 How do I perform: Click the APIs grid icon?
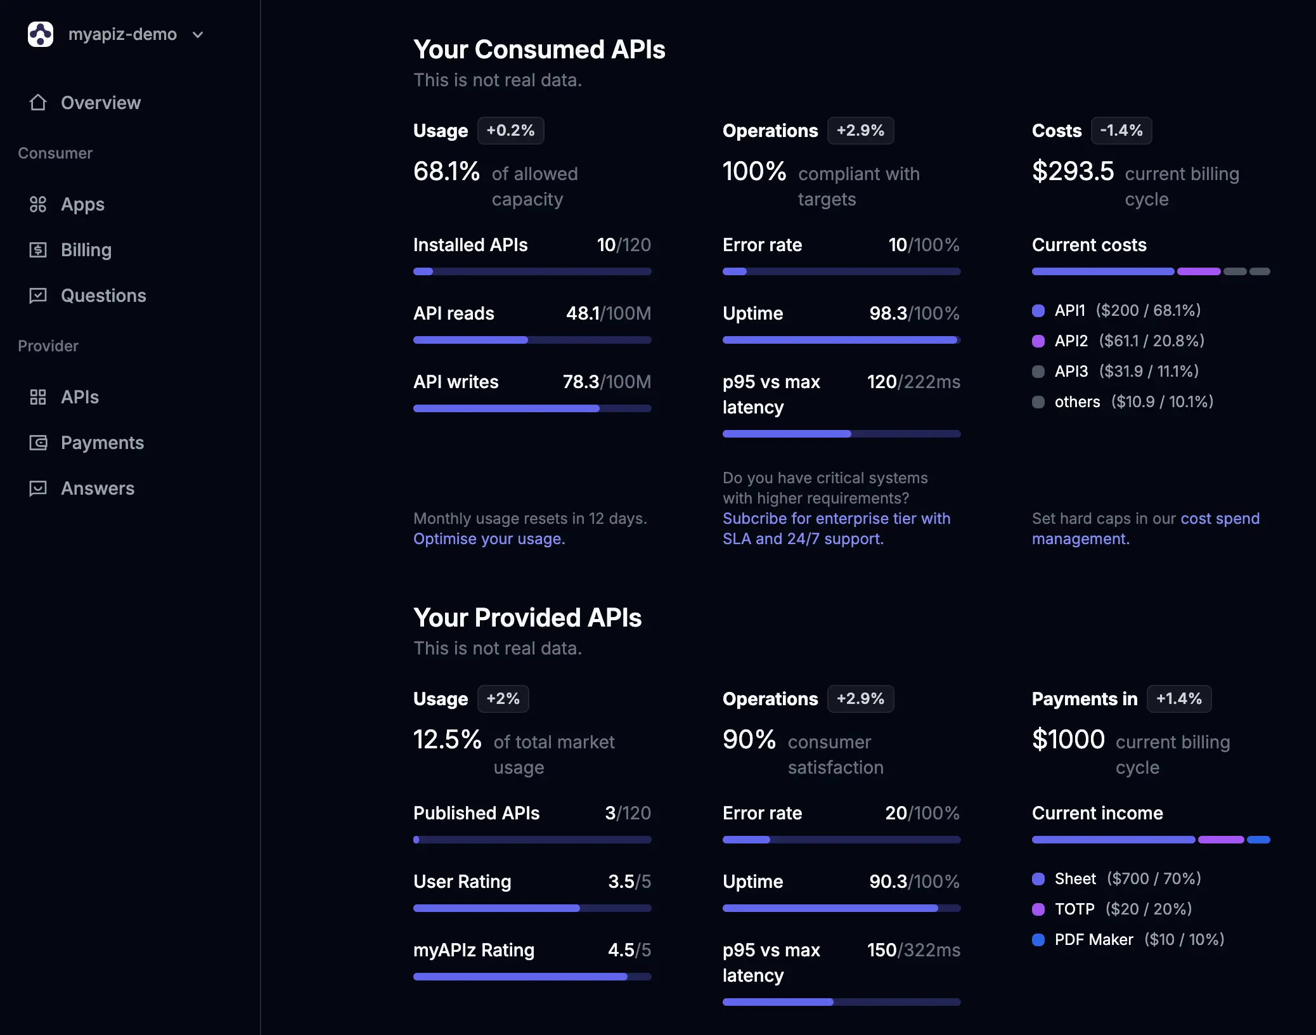pyautogui.click(x=38, y=397)
